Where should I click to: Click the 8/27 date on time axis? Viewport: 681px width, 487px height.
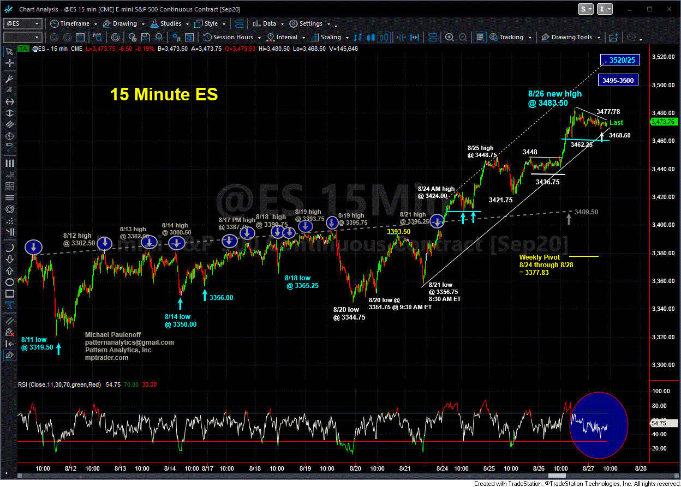(588, 468)
